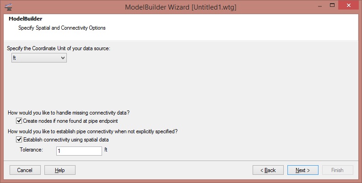Proceed with the Next button
The height and width of the screenshot is (183, 362).
click(303, 170)
